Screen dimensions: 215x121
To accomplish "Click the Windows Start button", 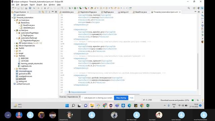I will pos(67,106).
